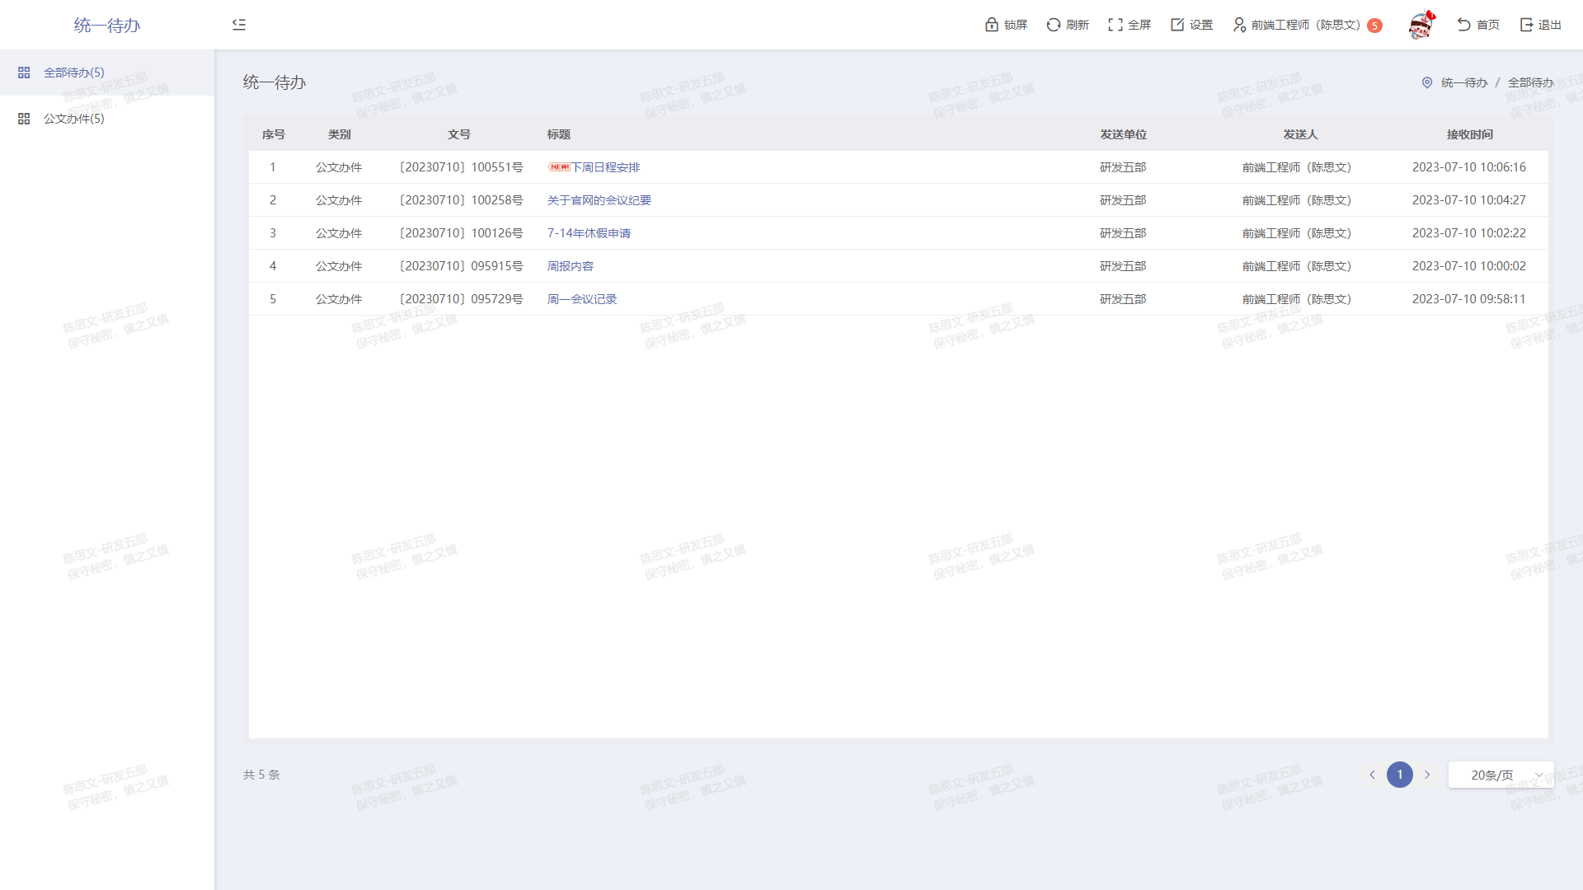Go to the home page via the 首页 icon
The height and width of the screenshot is (890, 1583).
(x=1464, y=25)
